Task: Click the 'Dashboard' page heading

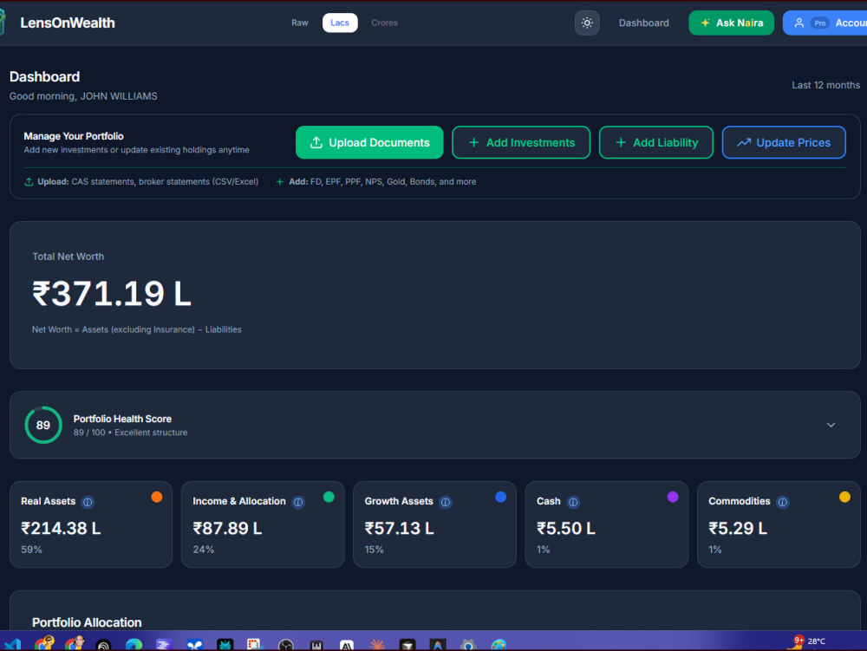Action: (x=44, y=77)
